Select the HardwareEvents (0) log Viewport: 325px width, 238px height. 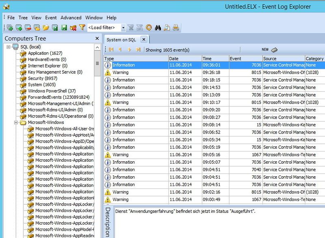(x=47, y=59)
